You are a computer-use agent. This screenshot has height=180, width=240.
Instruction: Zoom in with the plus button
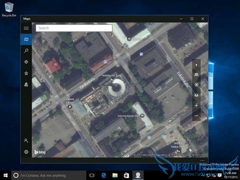[x=196, y=106]
